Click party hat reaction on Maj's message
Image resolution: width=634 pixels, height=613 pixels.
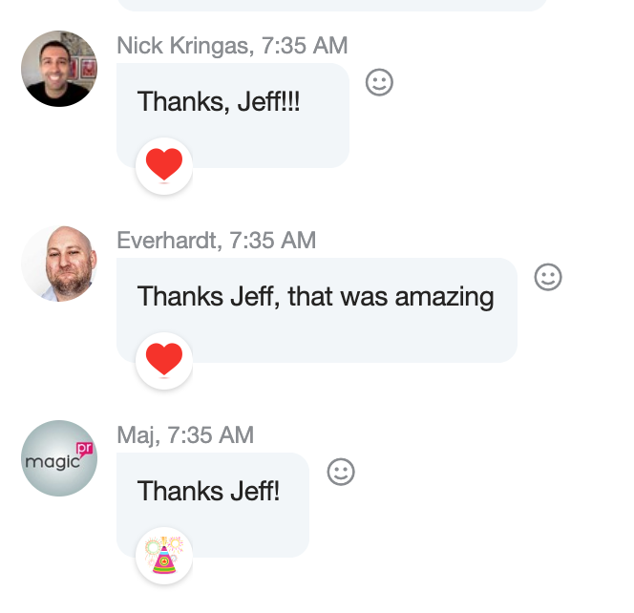click(164, 556)
